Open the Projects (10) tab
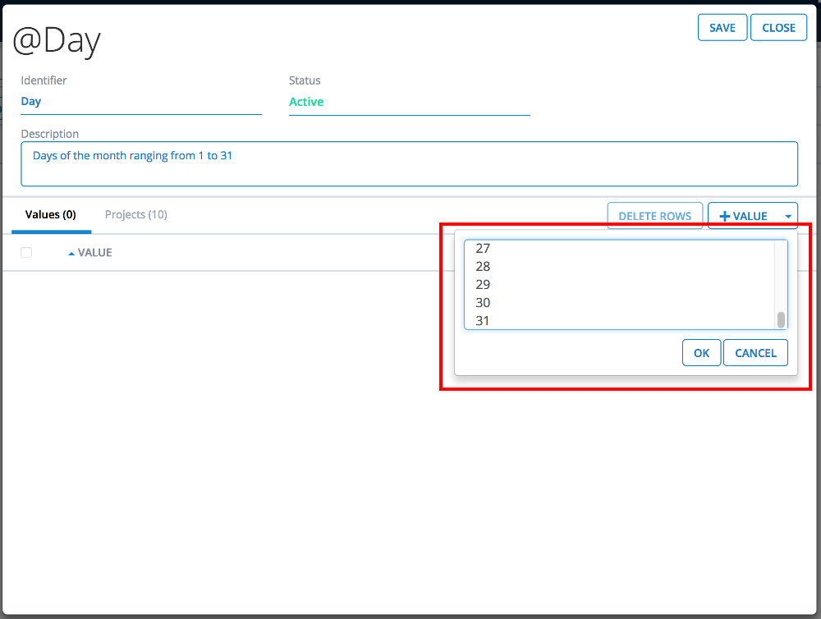821x619 pixels. pyautogui.click(x=136, y=215)
